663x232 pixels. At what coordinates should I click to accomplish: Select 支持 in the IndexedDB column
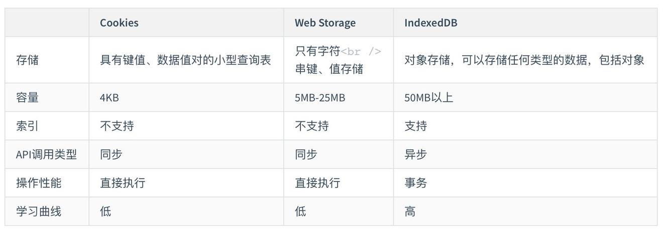pyautogui.click(x=415, y=126)
